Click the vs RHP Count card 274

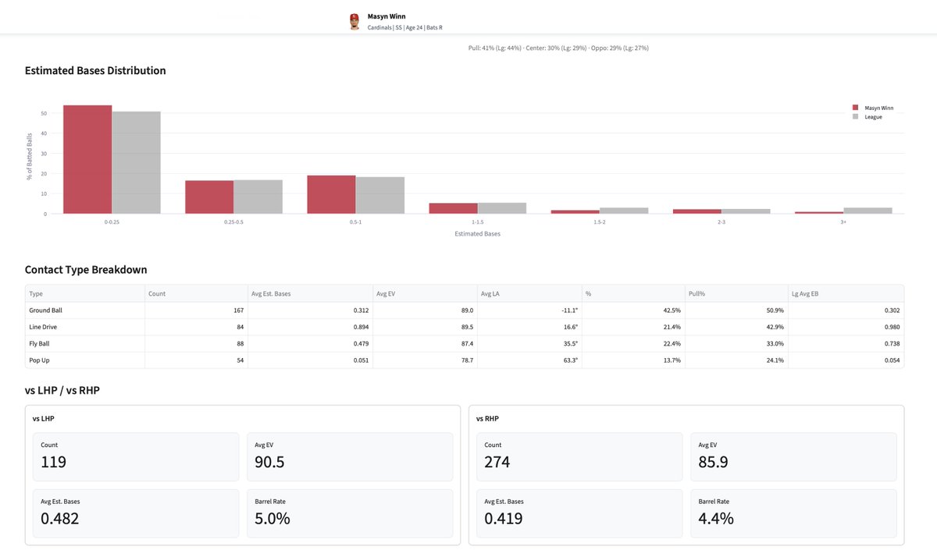(x=579, y=457)
